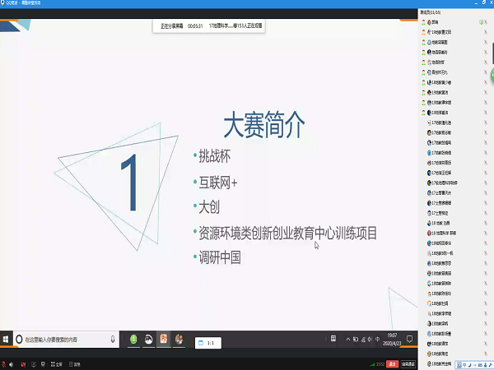Viewport: 494px width, 370px height.
Task: Unmute the red microphone icon in call bar
Action: pyautogui.click(x=3, y=364)
